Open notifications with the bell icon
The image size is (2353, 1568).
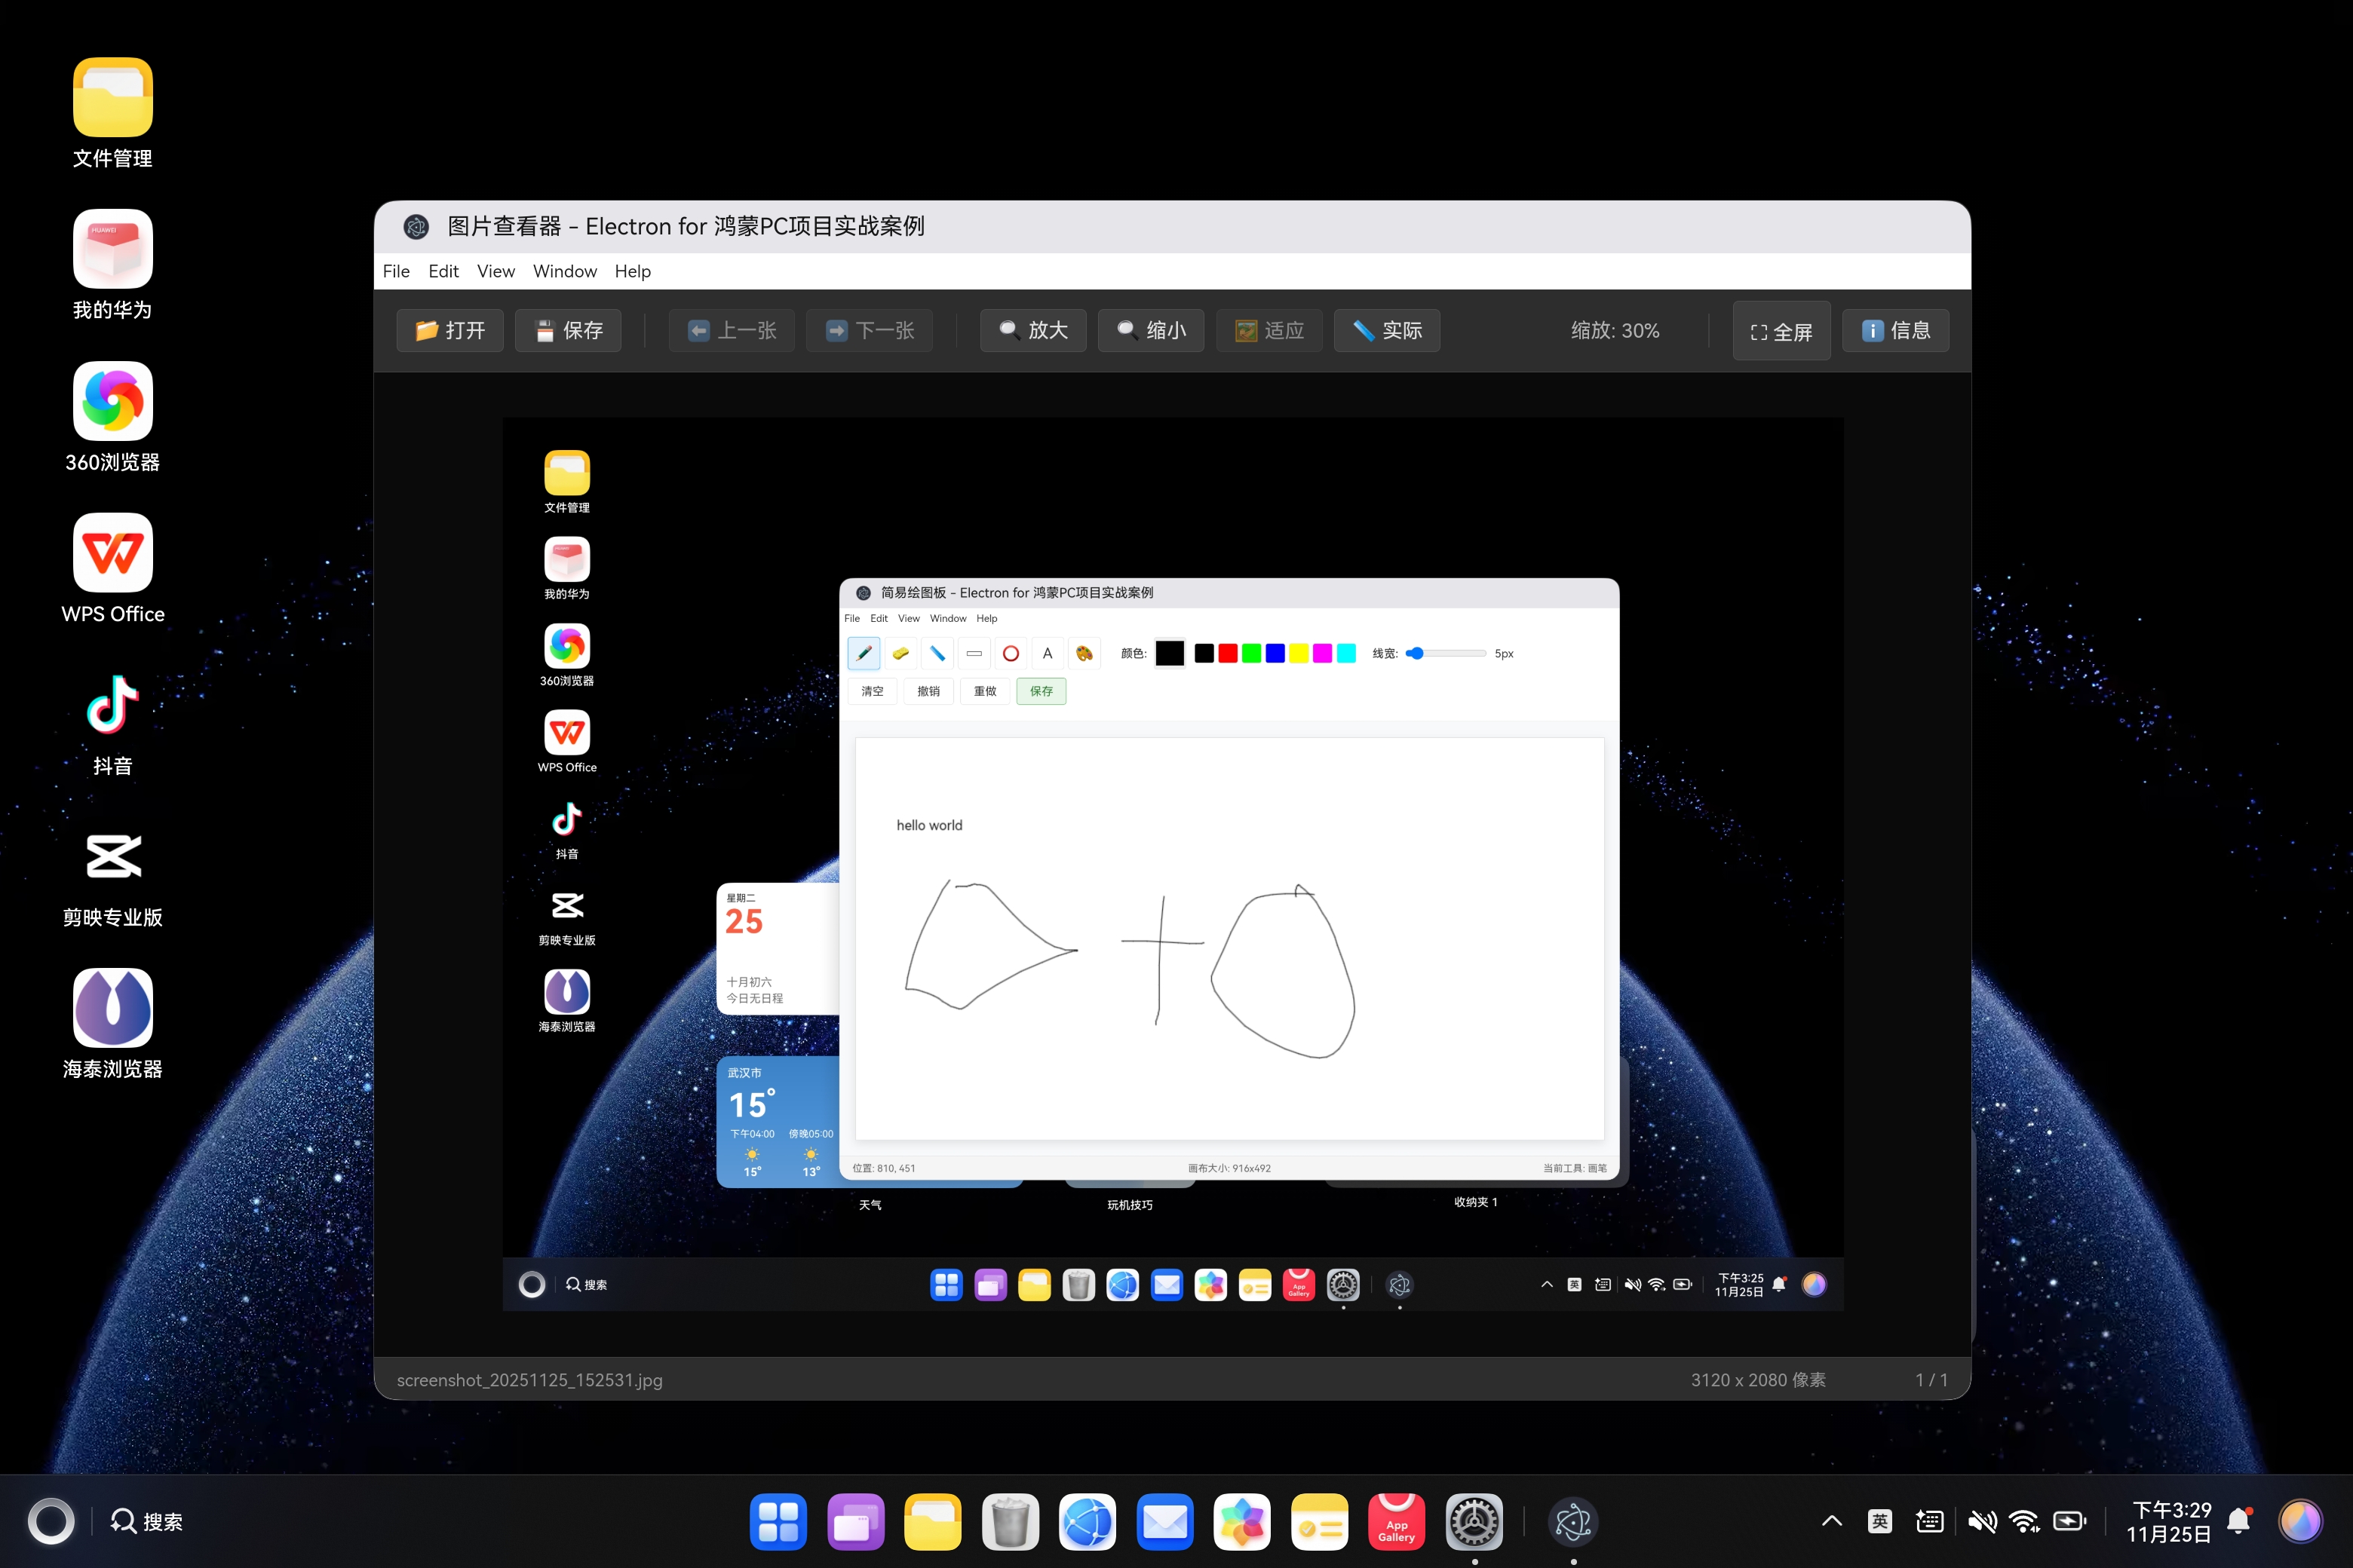[x=2240, y=1522]
